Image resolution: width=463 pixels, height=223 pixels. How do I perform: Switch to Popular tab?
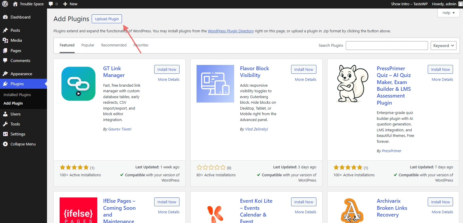pyautogui.click(x=88, y=45)
